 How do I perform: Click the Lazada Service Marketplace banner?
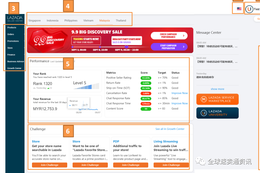217,99
